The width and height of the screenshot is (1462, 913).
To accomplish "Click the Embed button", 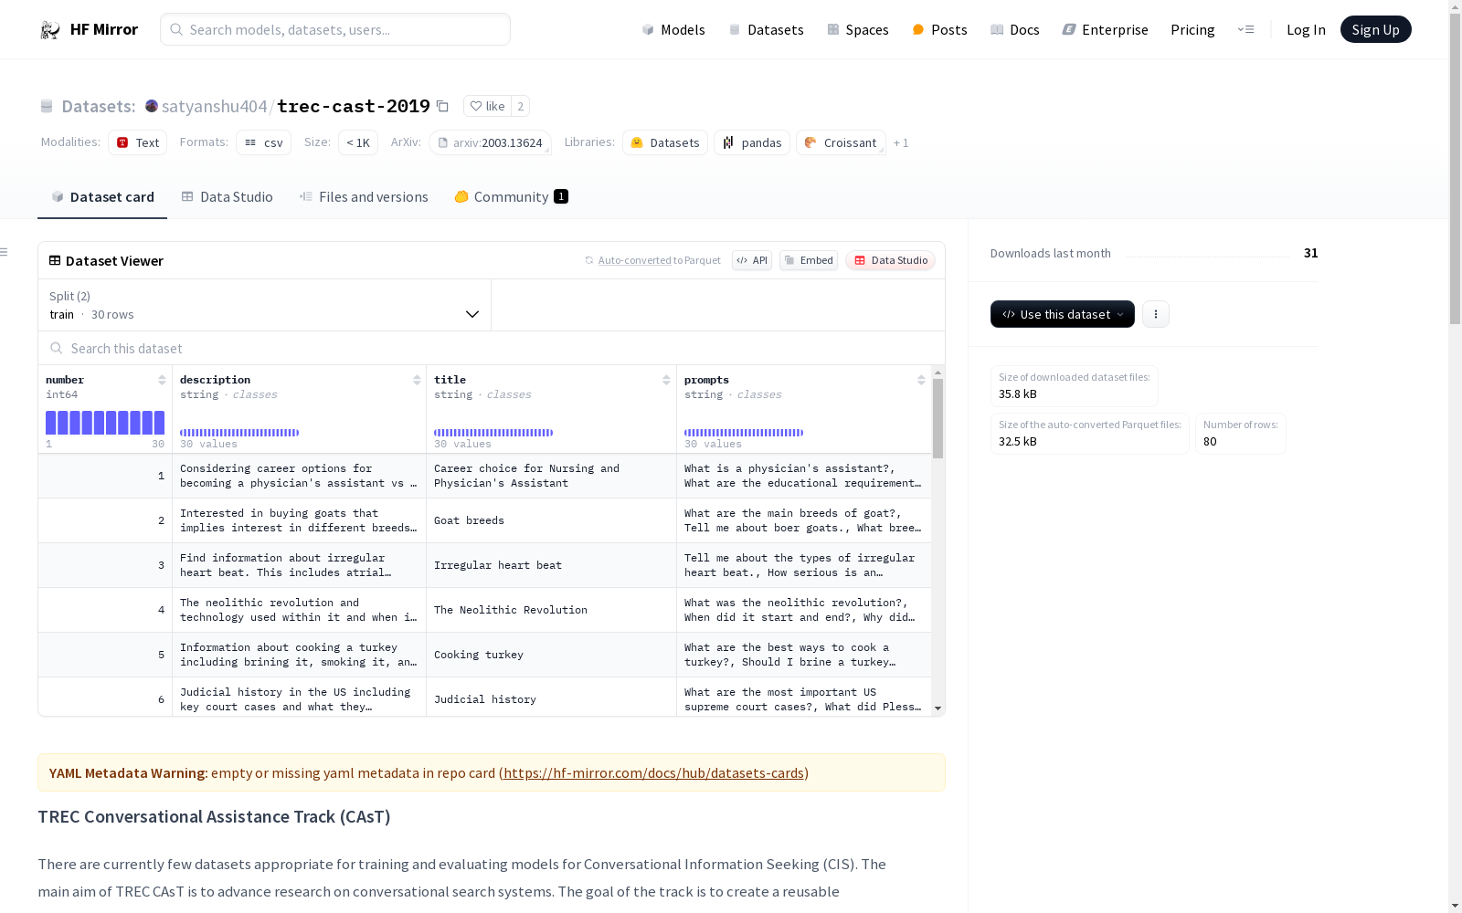I will click(x=809, y=260).
